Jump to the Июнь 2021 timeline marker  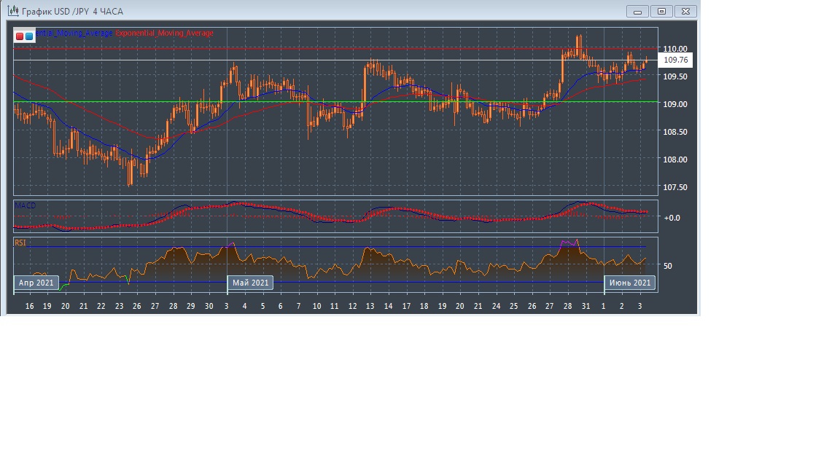(x=629, y=283)
